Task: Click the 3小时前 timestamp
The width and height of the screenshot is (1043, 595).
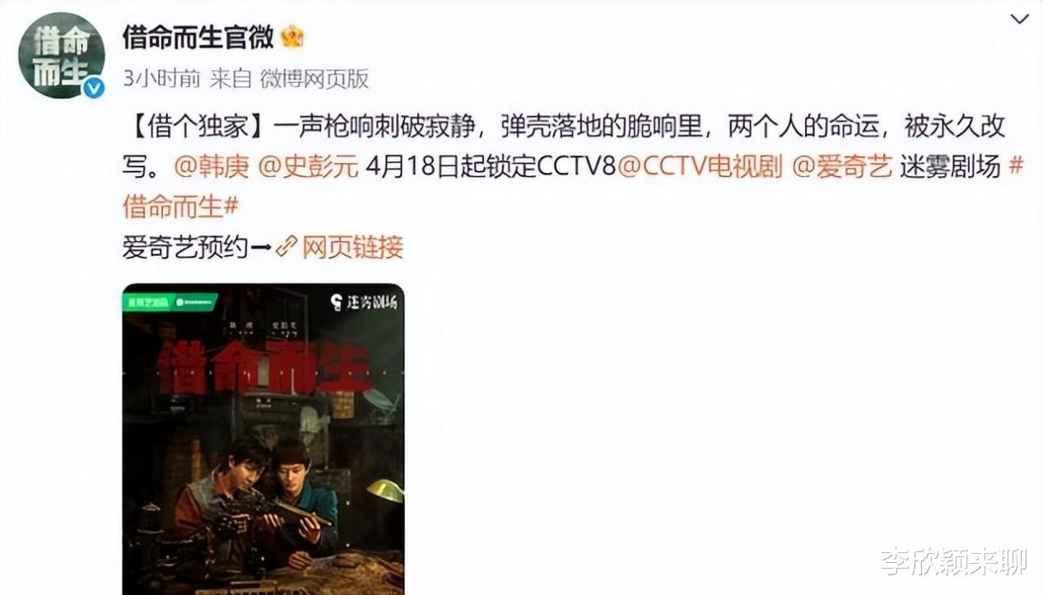Action: [x=161, y=78]
